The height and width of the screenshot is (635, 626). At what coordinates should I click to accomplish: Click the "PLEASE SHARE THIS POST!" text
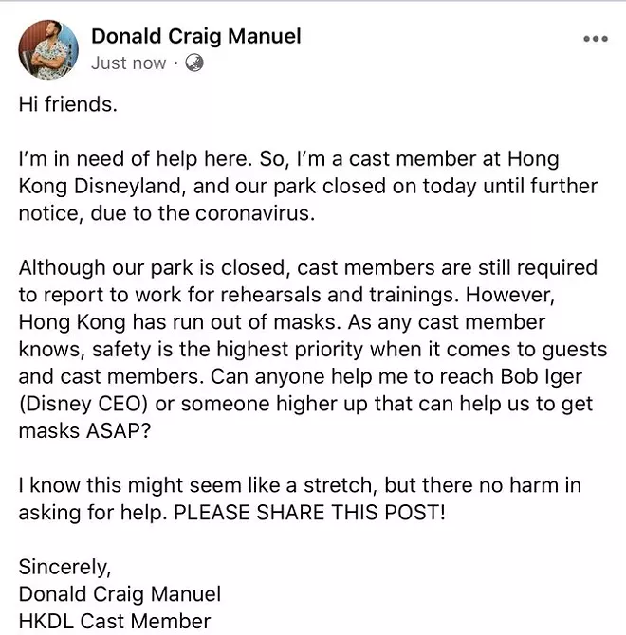309,513
